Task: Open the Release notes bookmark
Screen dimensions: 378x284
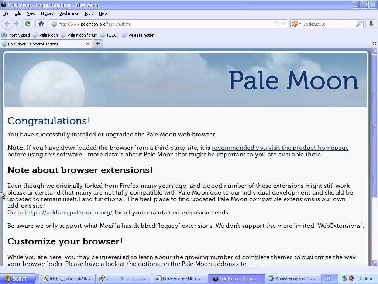Action: 138,35
